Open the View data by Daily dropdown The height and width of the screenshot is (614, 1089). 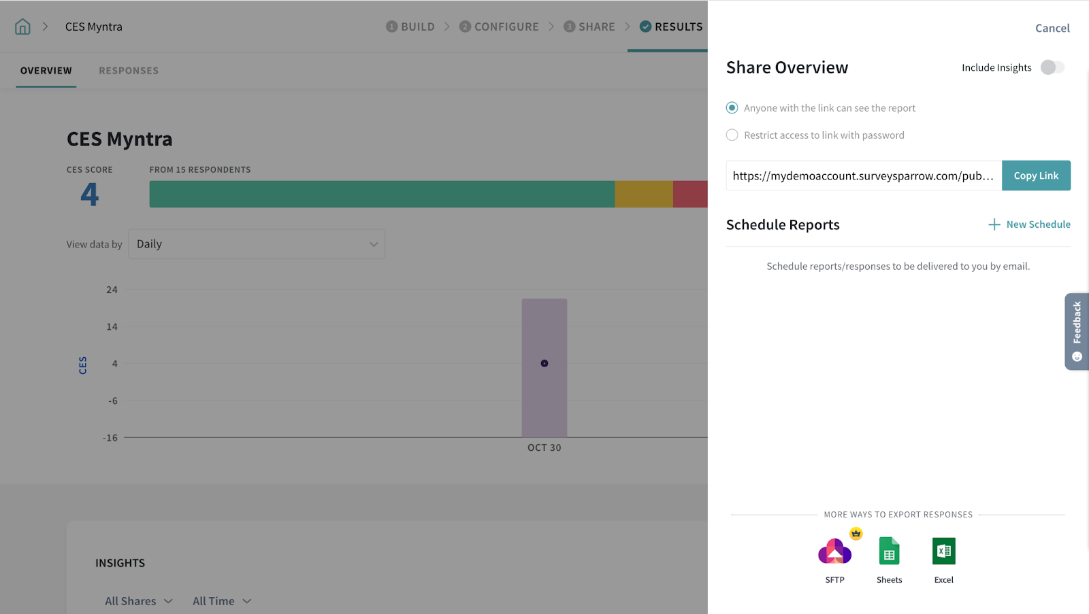(x=257, y=244)
